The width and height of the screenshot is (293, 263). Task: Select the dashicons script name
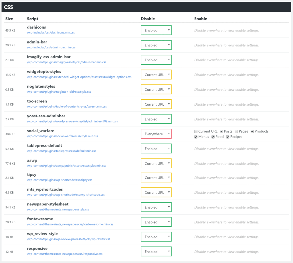[36, 27]
